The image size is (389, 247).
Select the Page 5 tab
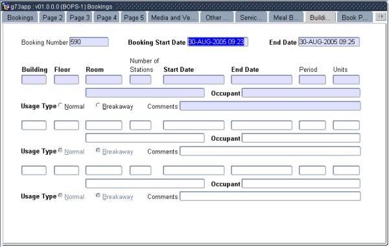134,18
